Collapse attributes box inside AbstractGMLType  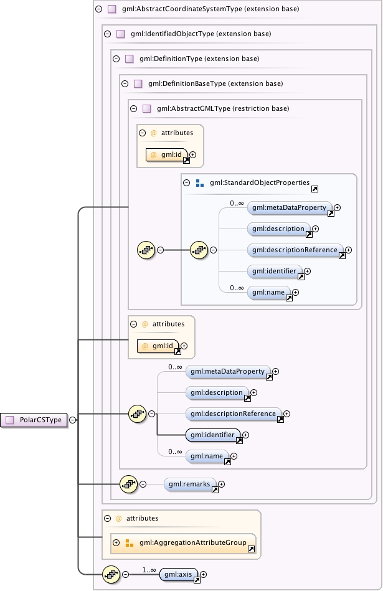pyautogui.click(x=142, y=133)
